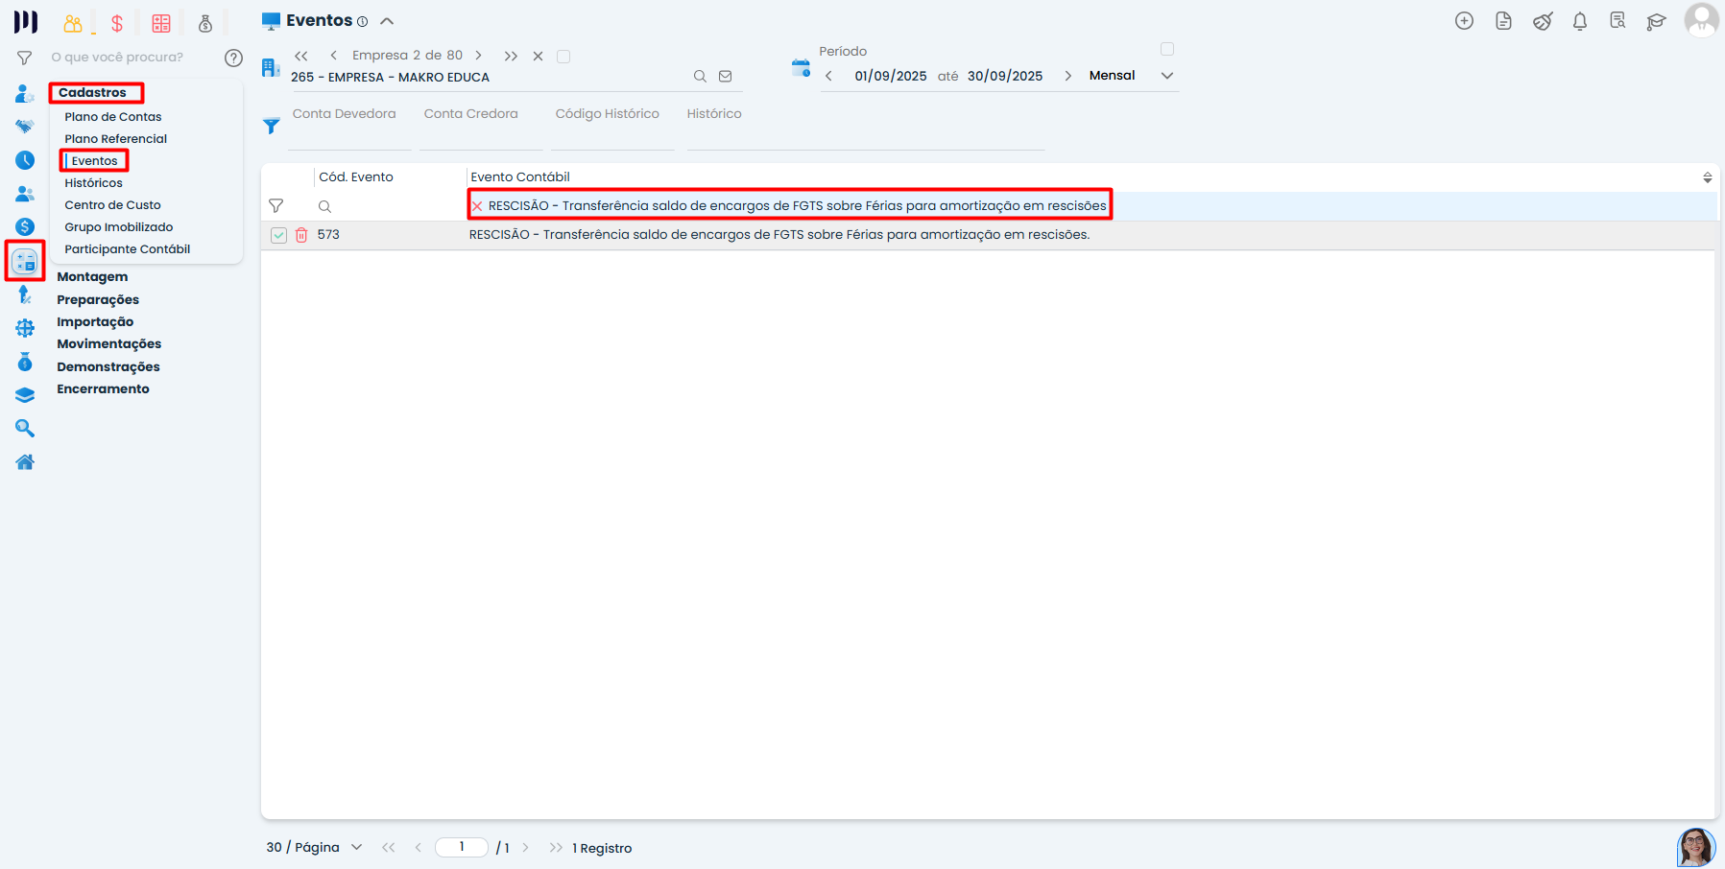This screenshot has height=869, width=1725.
Task: Click the blue filter funnel beside Conta Devedora
Action: click(272, 126)
